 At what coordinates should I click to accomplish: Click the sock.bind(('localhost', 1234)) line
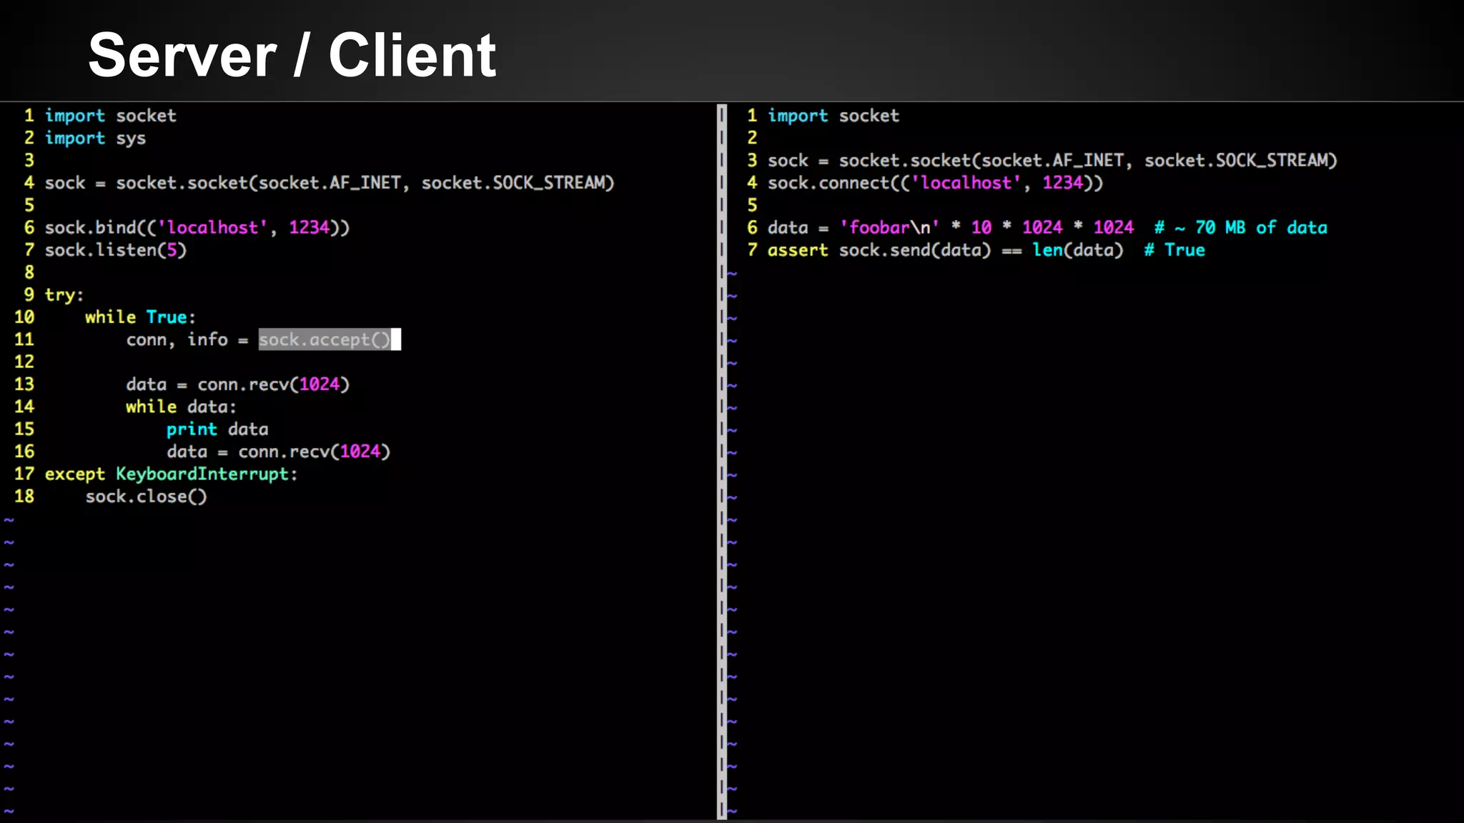pos(197,228)
